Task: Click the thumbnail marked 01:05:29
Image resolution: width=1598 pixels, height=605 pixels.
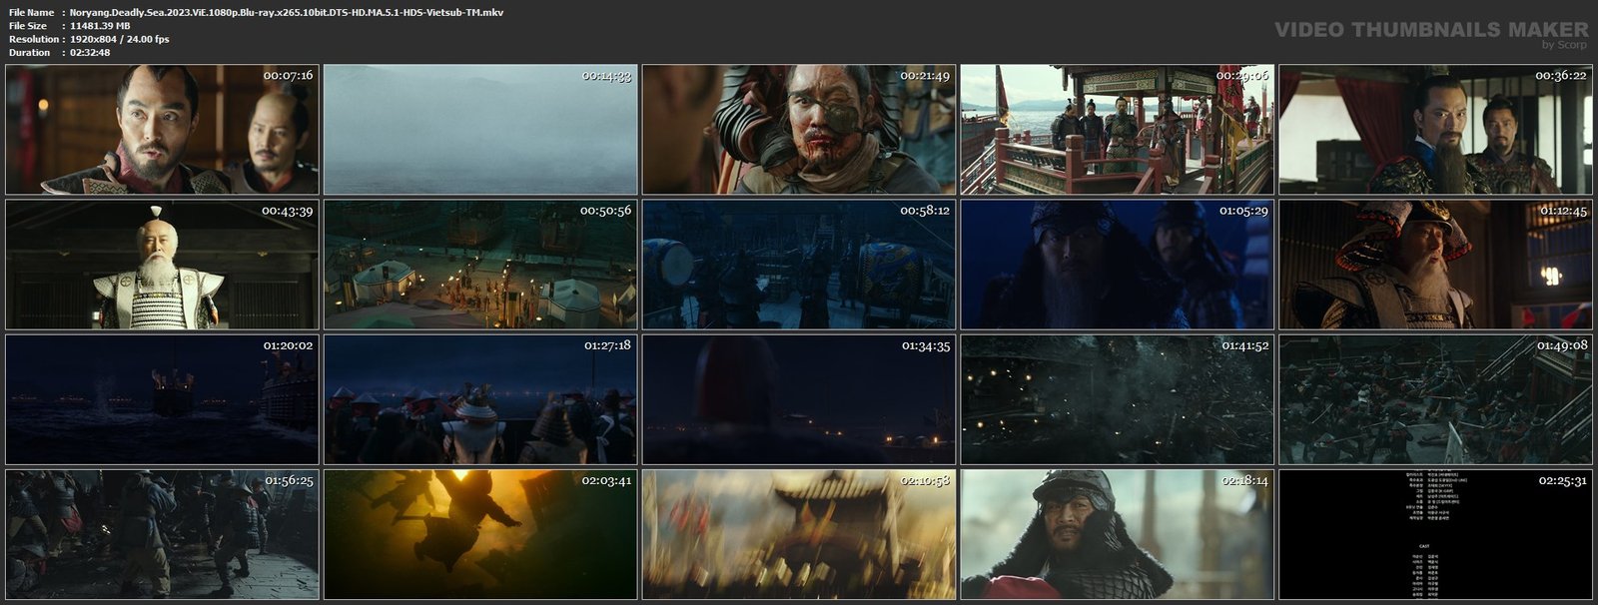Action: (x=1118, y=265)
